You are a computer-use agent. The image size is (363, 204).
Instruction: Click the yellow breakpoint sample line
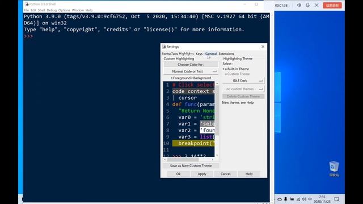pos(193,143)
